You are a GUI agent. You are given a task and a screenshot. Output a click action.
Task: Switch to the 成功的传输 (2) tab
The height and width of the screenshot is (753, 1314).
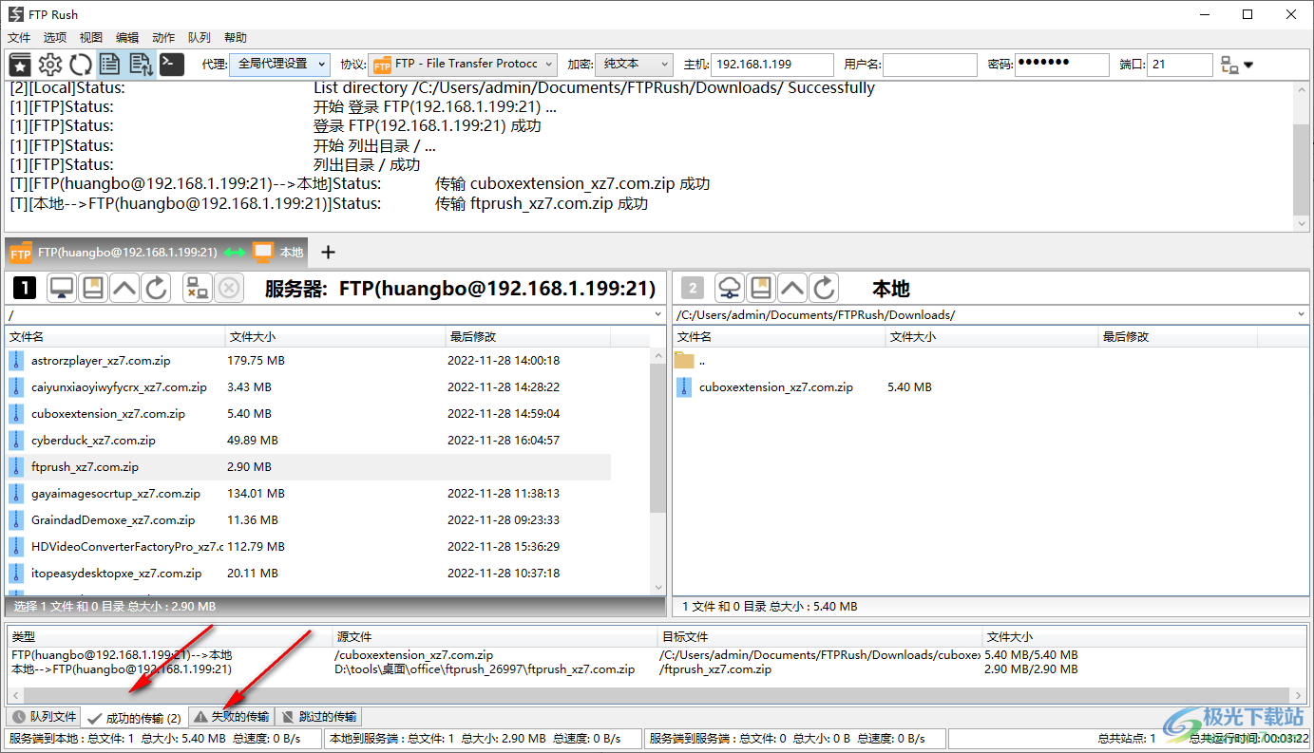[x=134, y=718]
